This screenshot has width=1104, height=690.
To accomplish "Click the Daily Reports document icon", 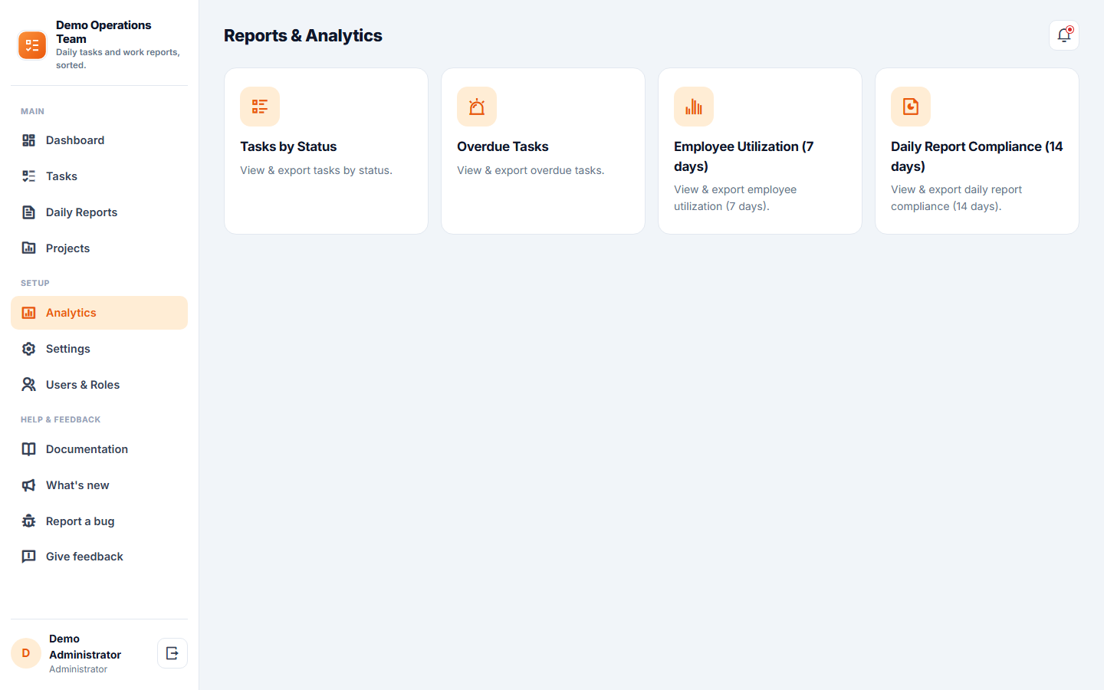I will coord(29,212).
